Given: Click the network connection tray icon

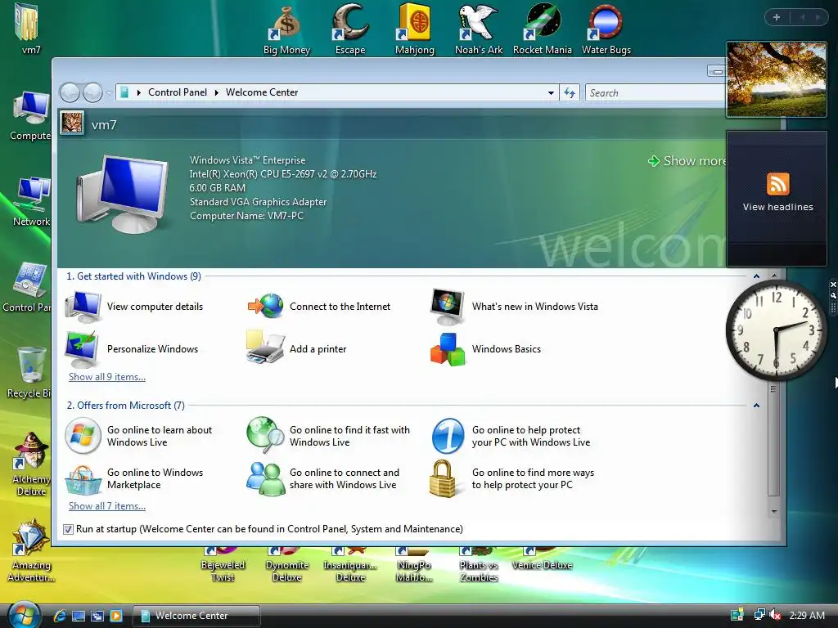Looking at the screenshot, I should point(759,615).
